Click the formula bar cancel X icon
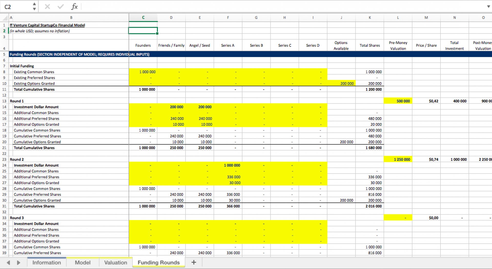 click(x=47, y=6)
